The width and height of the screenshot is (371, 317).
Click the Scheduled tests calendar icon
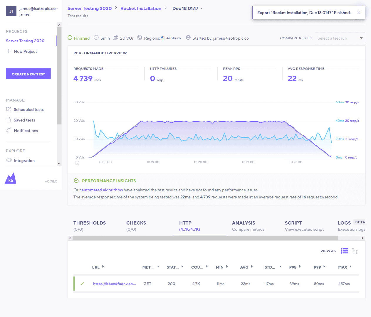(x=9, y=109)
